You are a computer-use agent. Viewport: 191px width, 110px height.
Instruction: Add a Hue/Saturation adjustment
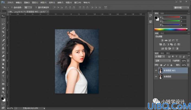[161, 44]
